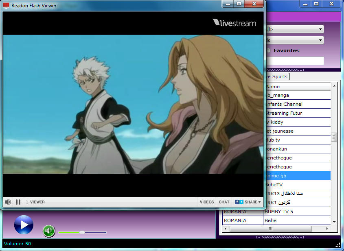This screenshot has width=344, height=251.
Task: Expand the SHARE dropdown menu
Action: 253,202
